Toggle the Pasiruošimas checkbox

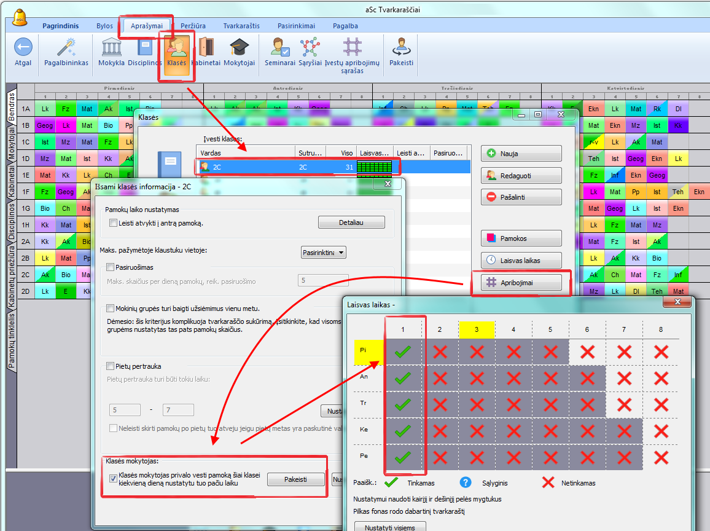[111, 267]
